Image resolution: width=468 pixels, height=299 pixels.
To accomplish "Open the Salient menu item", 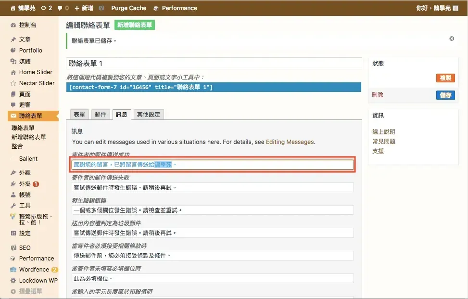I will click(x=28, y=159).
